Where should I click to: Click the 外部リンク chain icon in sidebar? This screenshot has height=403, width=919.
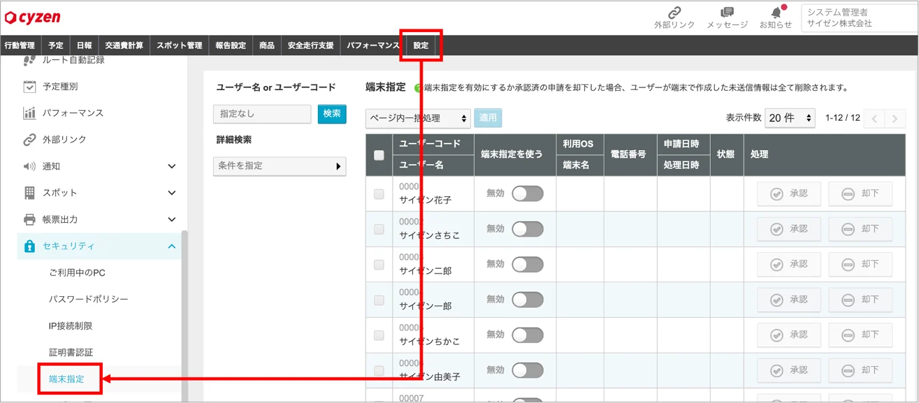29,139
